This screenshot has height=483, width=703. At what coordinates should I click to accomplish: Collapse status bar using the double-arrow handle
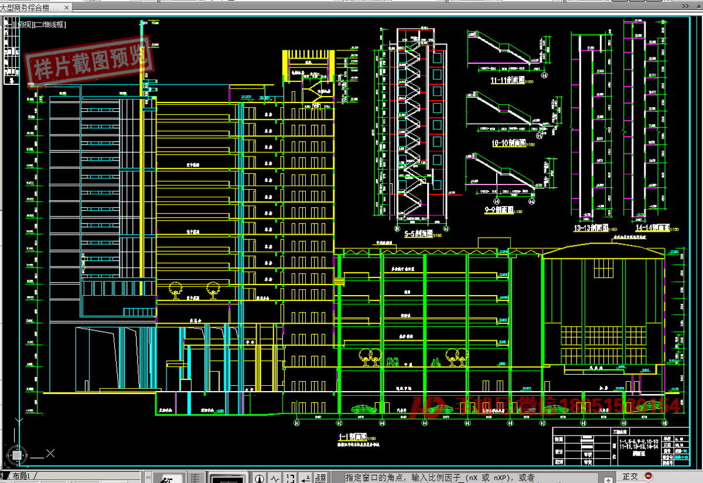[x=149, y=477]
